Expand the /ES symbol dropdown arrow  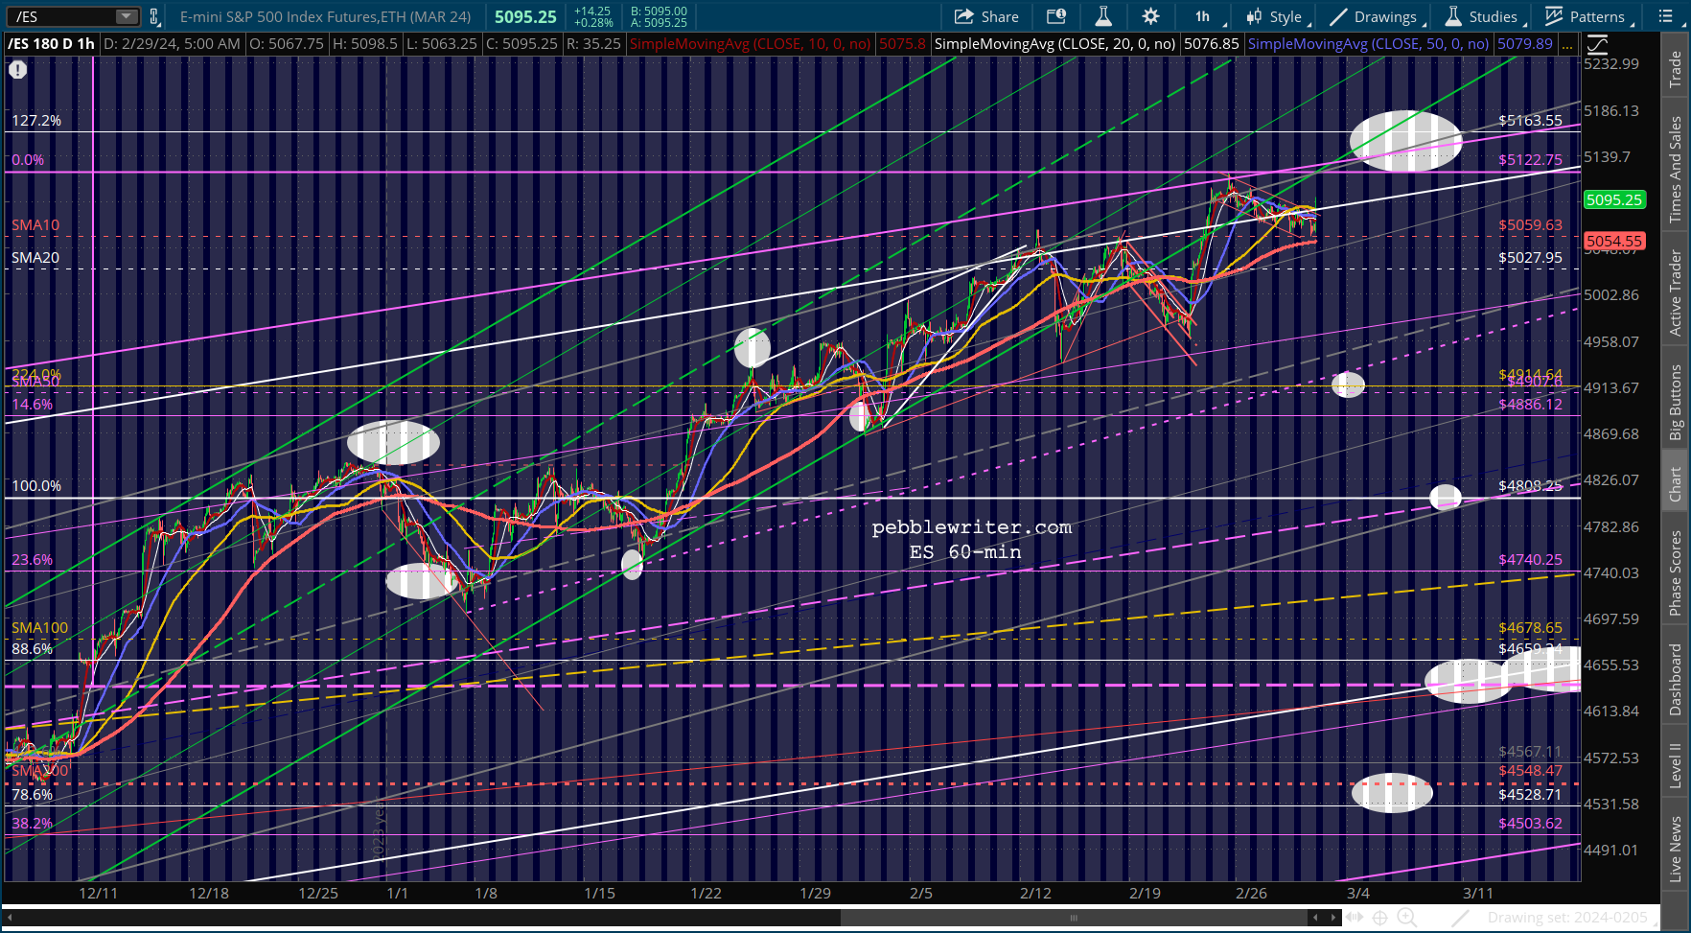click(x=127, y=16)
